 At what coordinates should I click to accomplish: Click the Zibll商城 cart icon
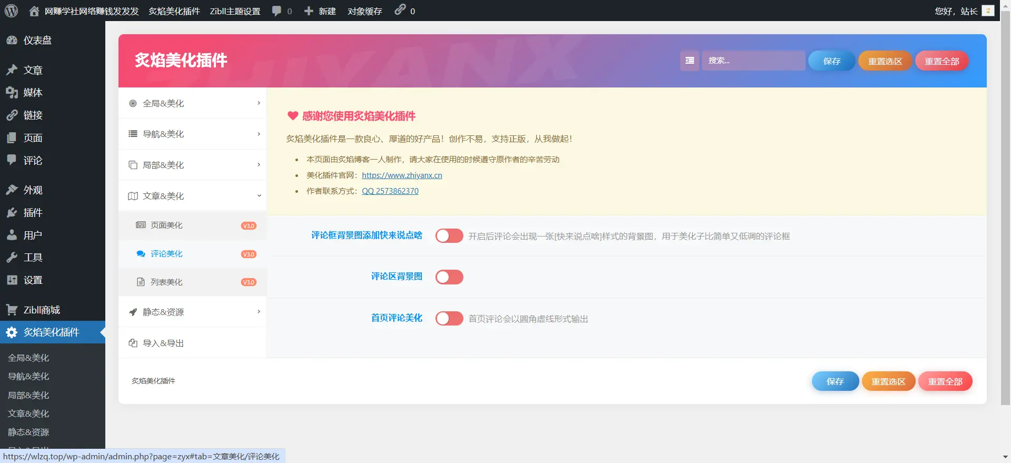(12, 310)
